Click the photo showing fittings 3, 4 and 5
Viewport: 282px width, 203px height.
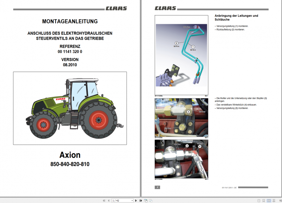click(182, 159)
